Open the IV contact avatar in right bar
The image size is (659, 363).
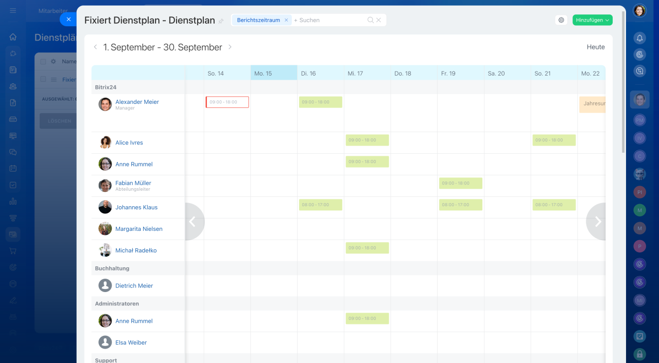coord(639,138)
